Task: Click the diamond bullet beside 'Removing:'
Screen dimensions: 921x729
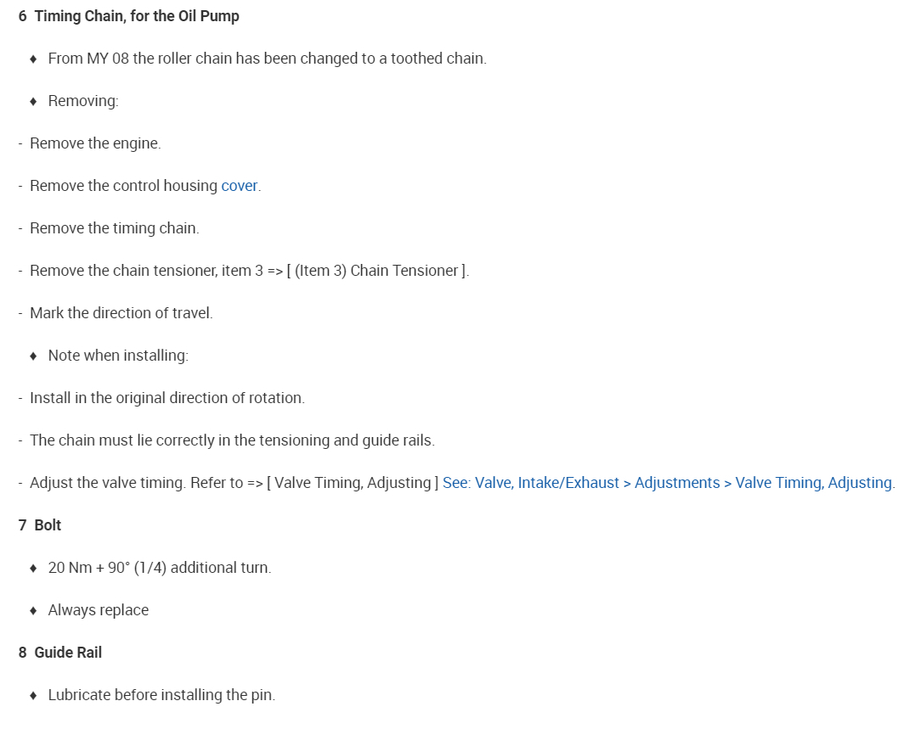Action: tap(33, 101)
